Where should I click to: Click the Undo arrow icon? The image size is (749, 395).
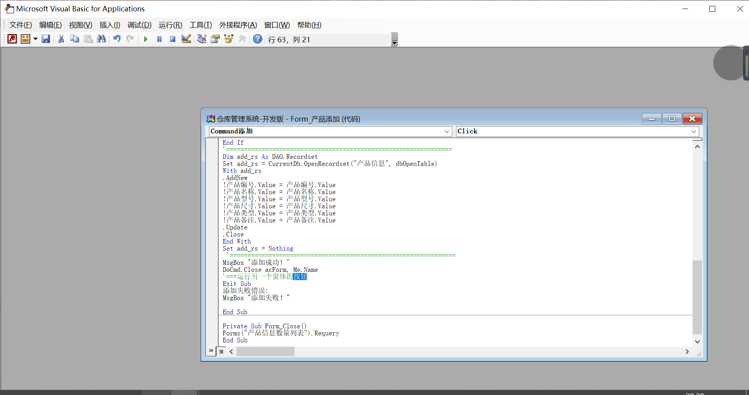pos(117,39)
